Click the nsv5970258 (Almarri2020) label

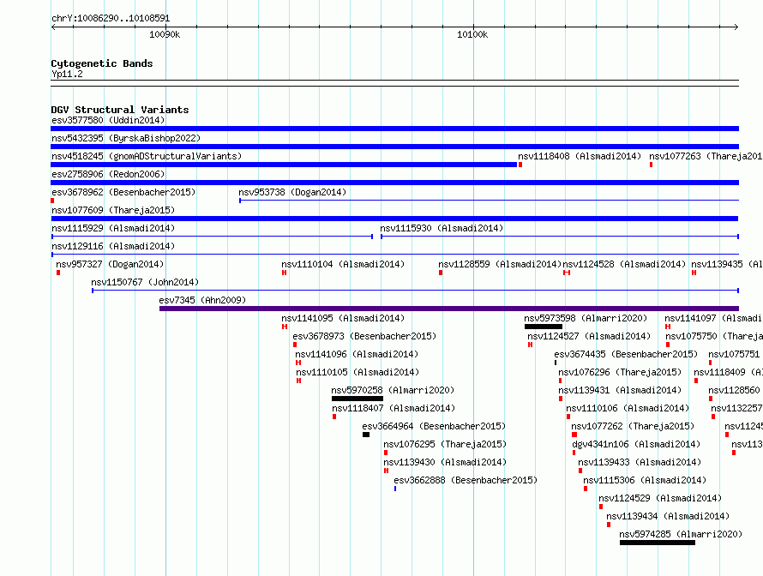click(x=393, y=390)
